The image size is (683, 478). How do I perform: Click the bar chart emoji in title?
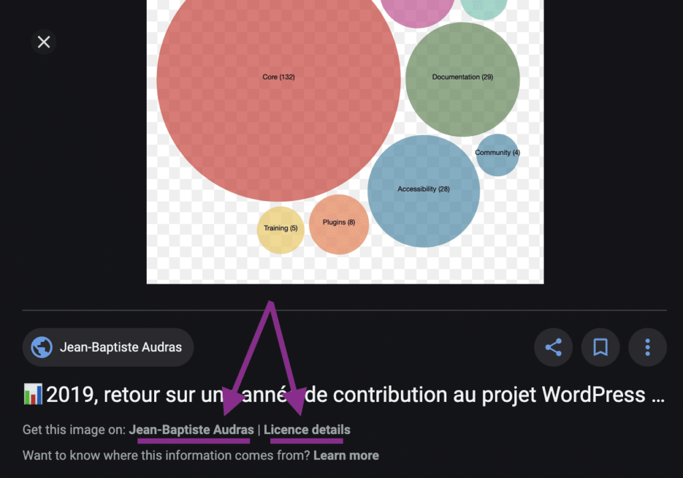(33, 395)
